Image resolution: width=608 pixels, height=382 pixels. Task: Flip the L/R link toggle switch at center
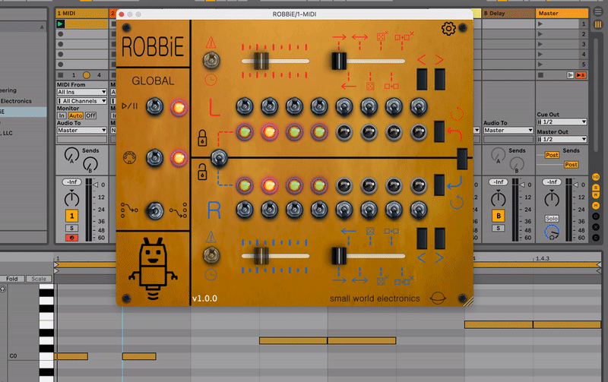coord(219,158)
